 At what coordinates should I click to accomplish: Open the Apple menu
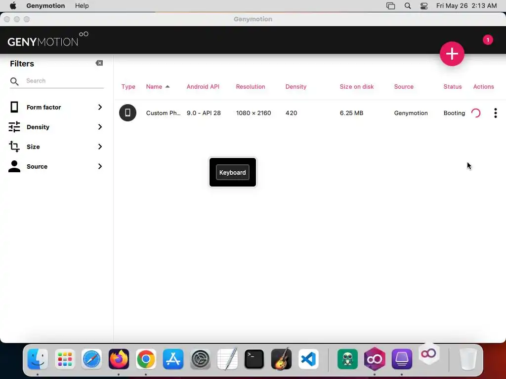click(x=13, y=6)
